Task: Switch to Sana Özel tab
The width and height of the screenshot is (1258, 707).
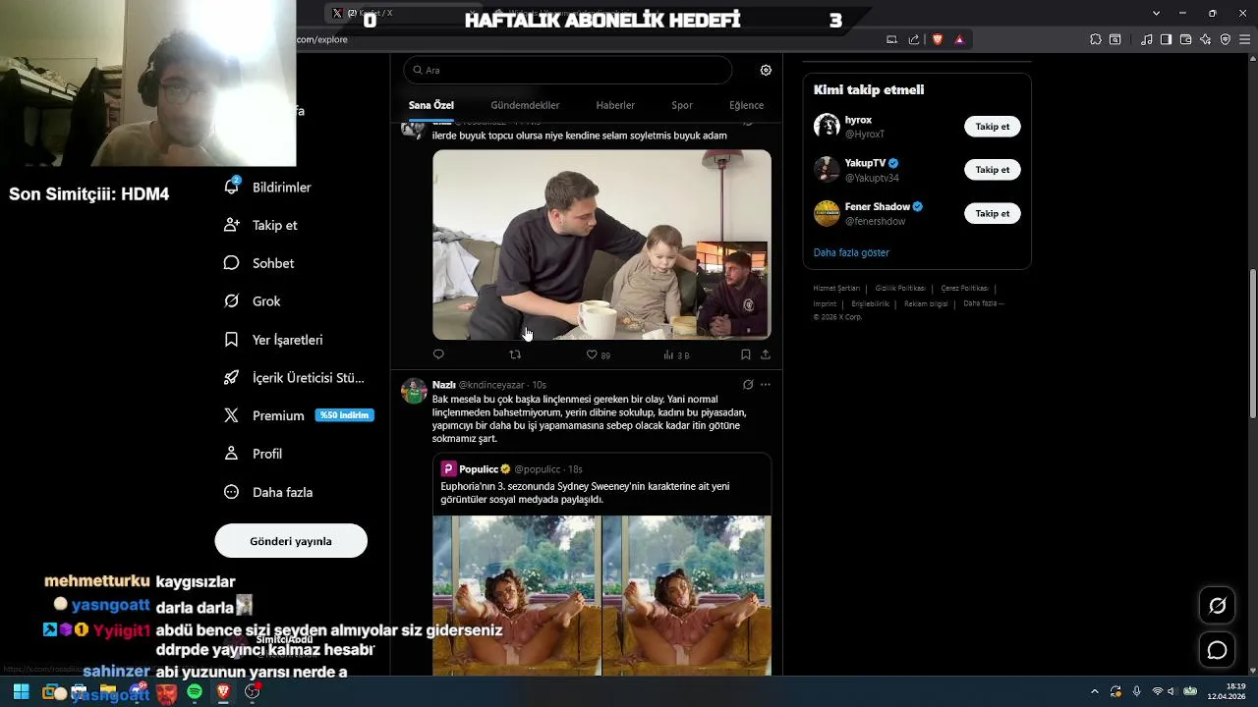Action: point(430,105)
